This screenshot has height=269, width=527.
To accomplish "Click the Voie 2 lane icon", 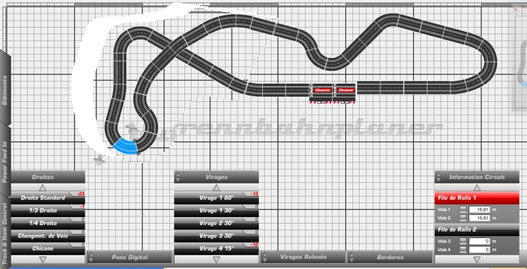I will coord(463,218).
